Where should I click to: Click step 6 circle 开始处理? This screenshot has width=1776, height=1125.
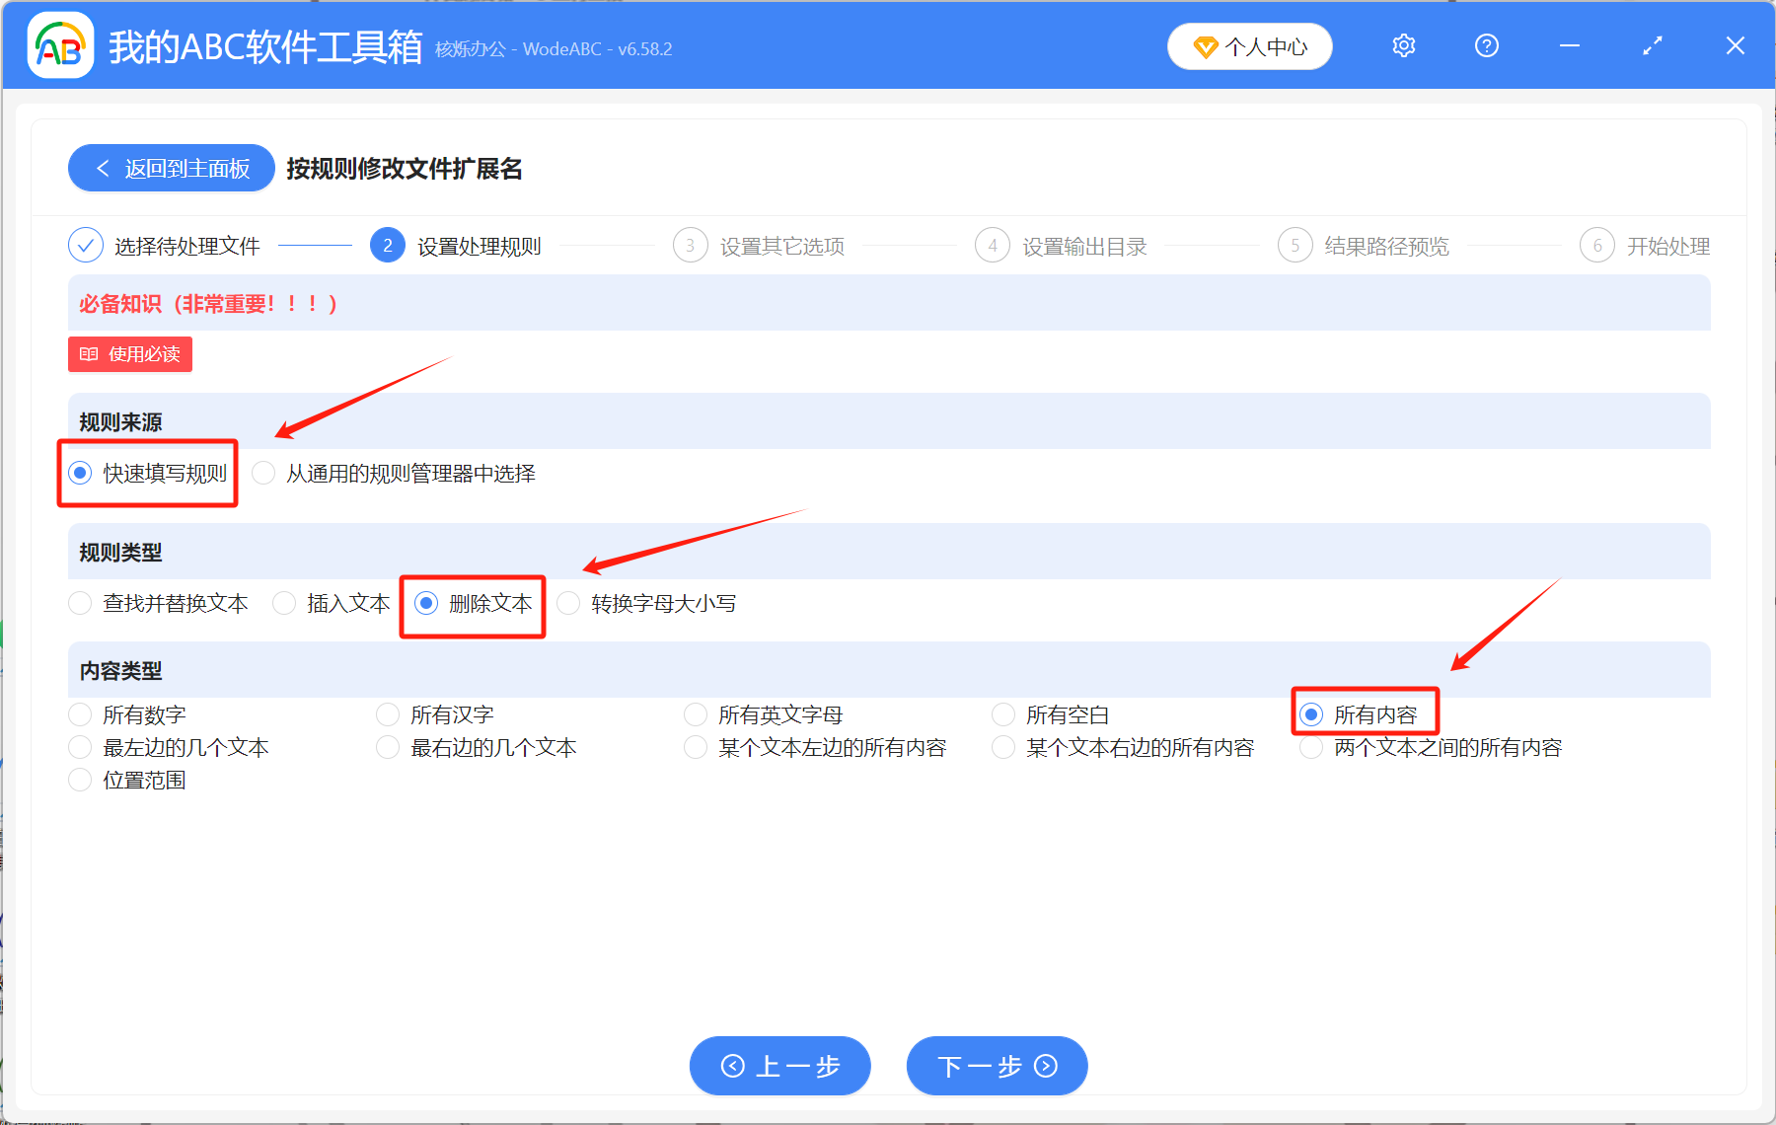coord(1596,246)
